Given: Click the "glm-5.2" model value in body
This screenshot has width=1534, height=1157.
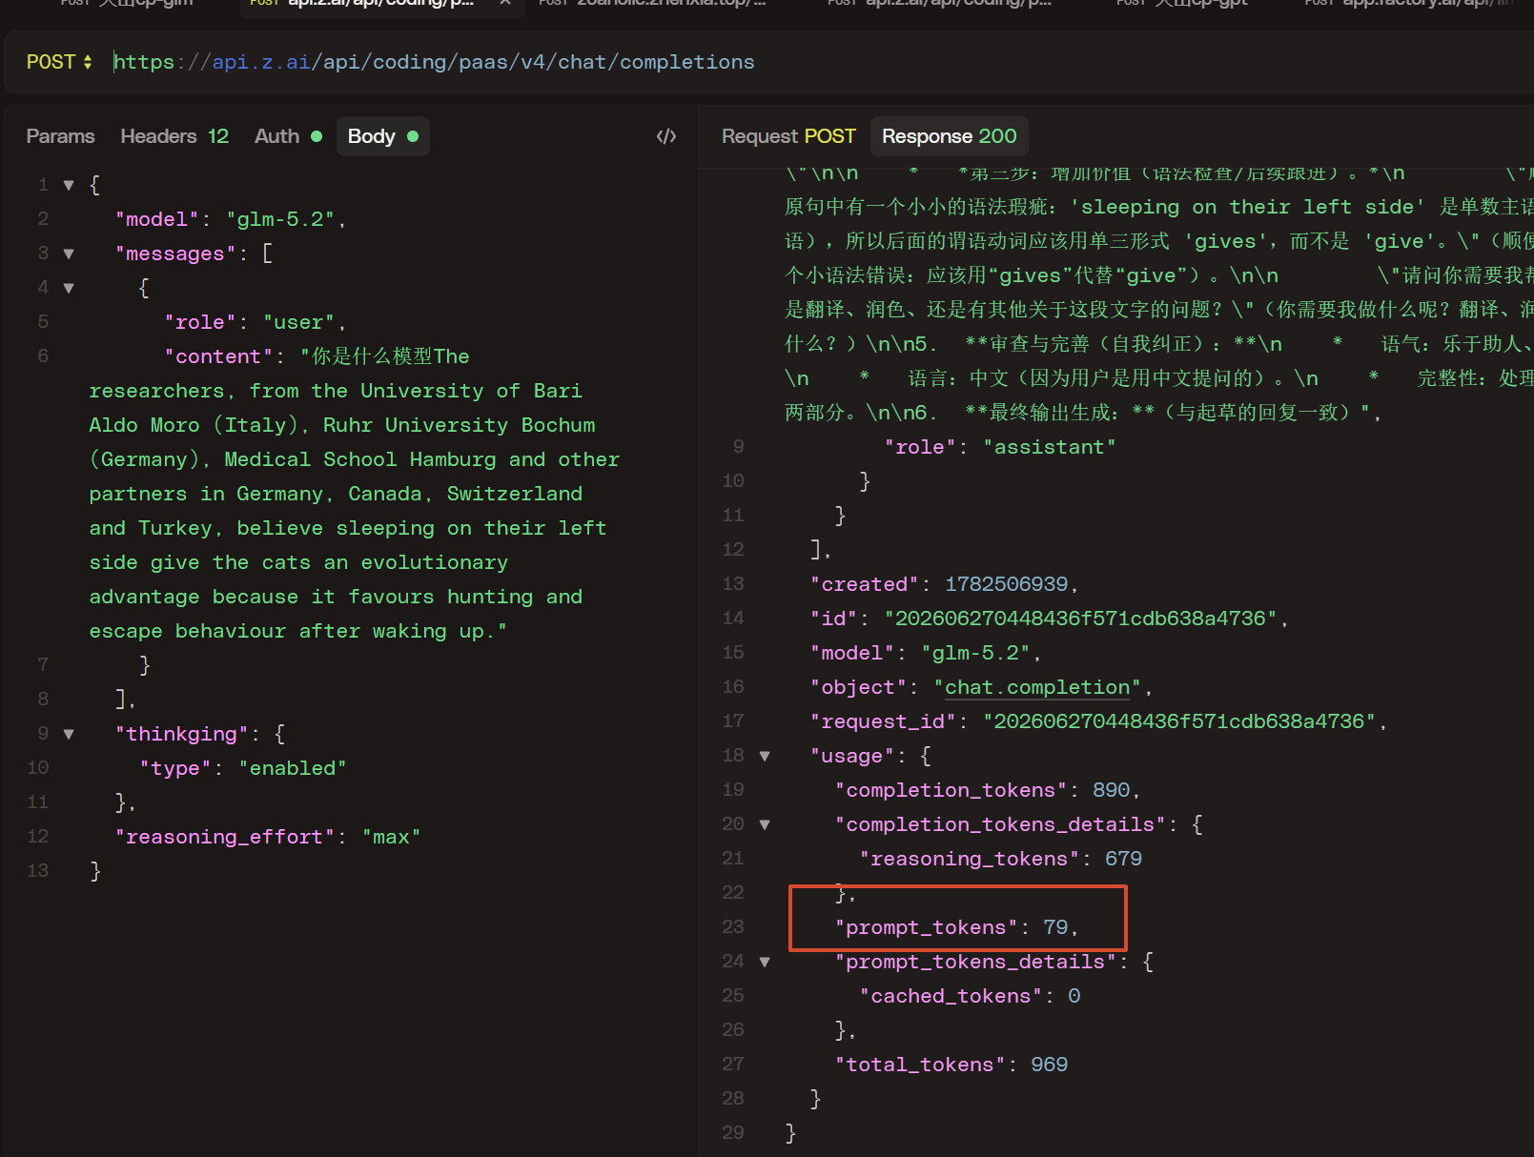Looking at the screenshot, I should (x=280, y=219).
